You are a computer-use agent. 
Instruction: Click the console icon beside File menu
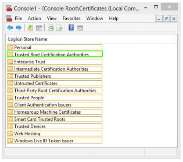point(9,18)
